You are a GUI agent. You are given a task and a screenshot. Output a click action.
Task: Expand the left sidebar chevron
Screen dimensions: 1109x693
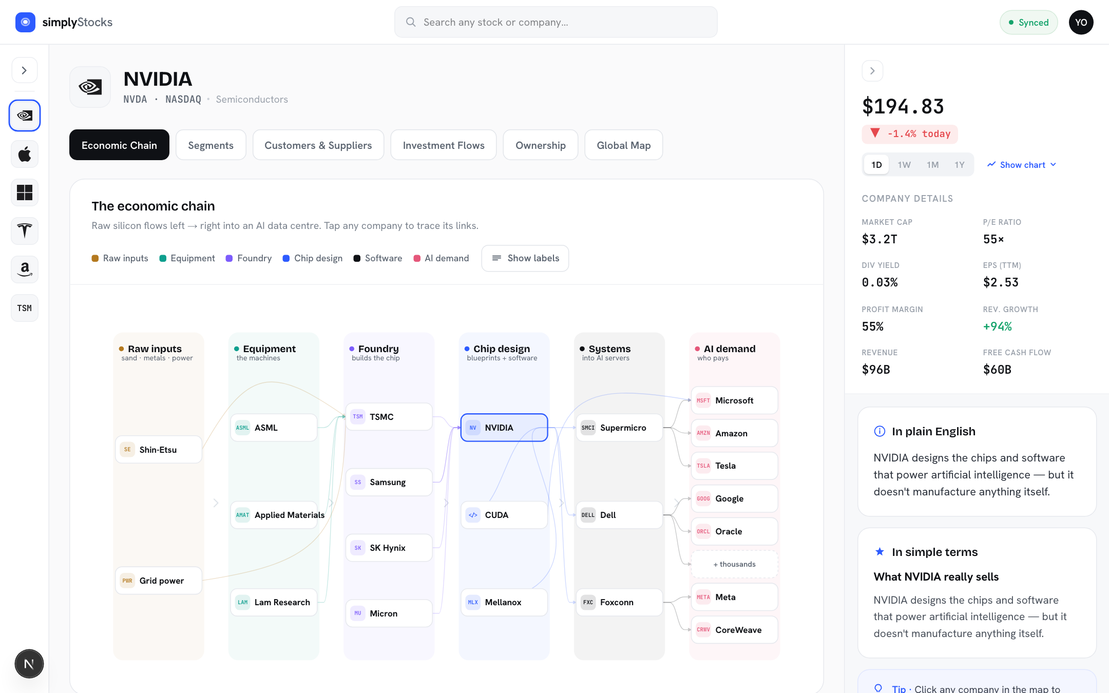pos(24,70)
